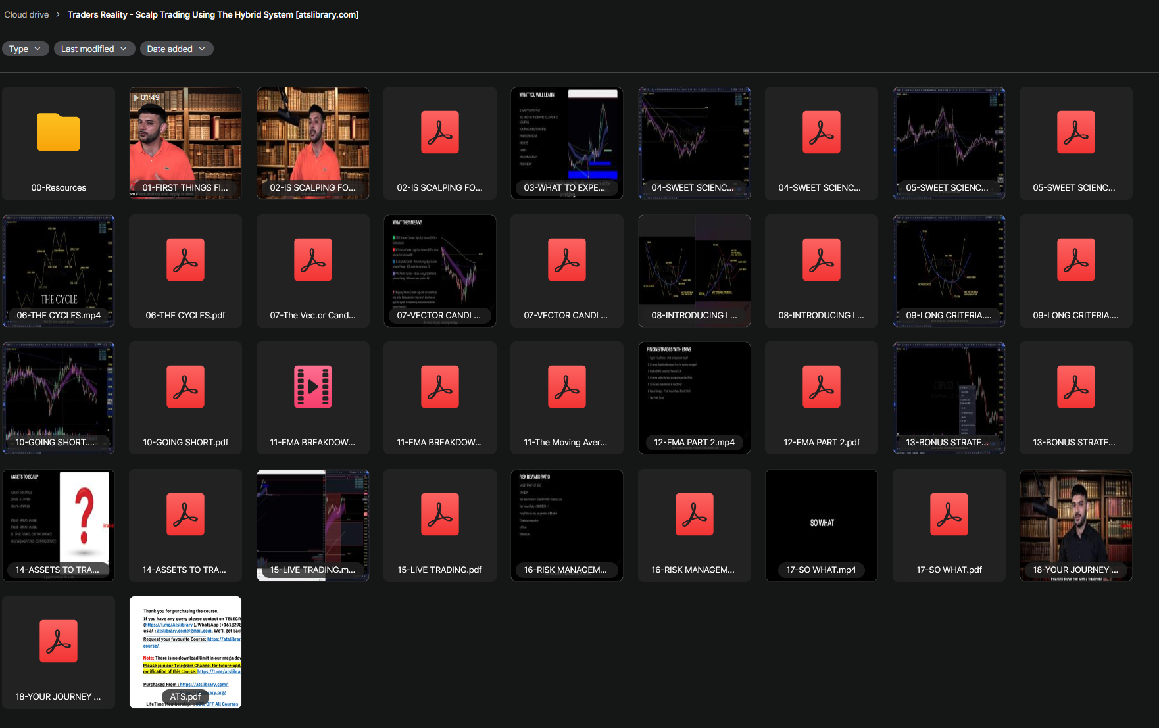Play the 01-FIRST THINGS FI... video thumbnail
Image resolution: width=1159 pixels, height=728 pixels.
click(185, 139)
